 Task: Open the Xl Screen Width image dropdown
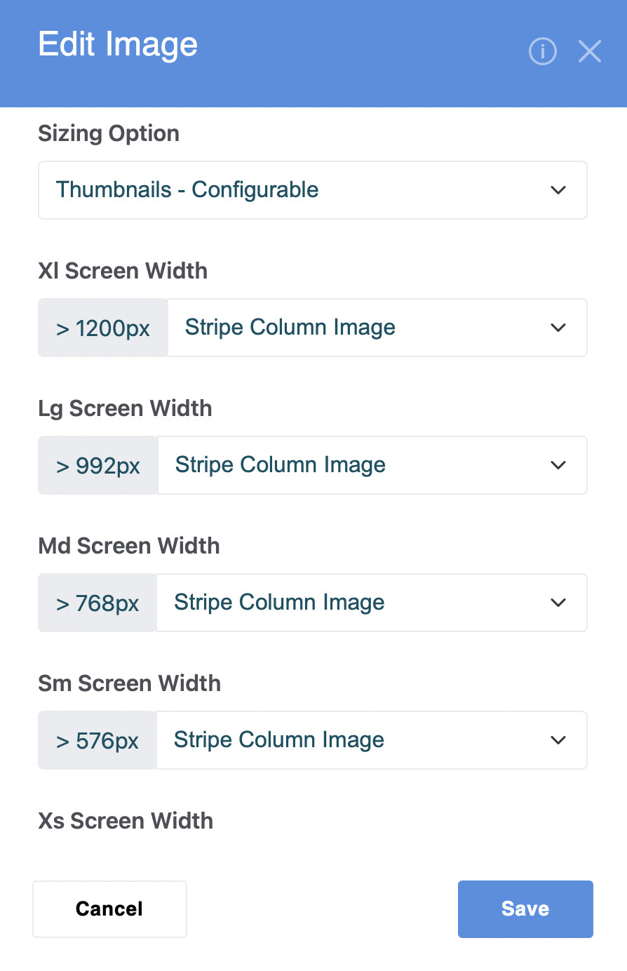377,328
